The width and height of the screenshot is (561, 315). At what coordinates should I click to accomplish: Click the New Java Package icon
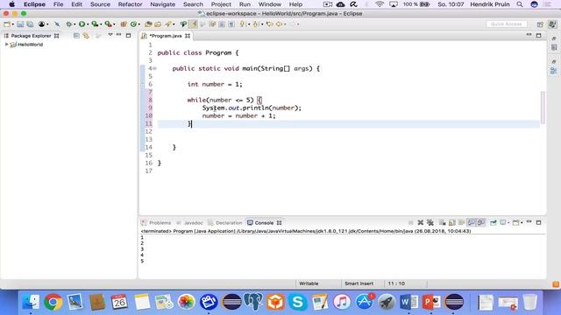click(x=124, y=24)
